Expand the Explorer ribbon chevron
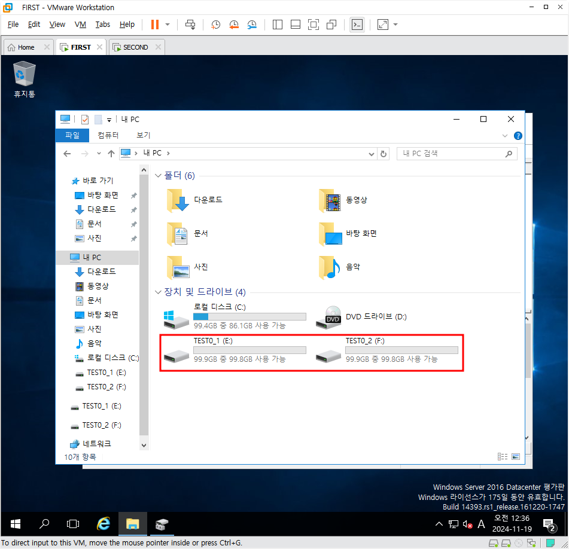Image resolution: width=569 pixels, height=549 pixels. pyautogui.click(x=505, y=136)
